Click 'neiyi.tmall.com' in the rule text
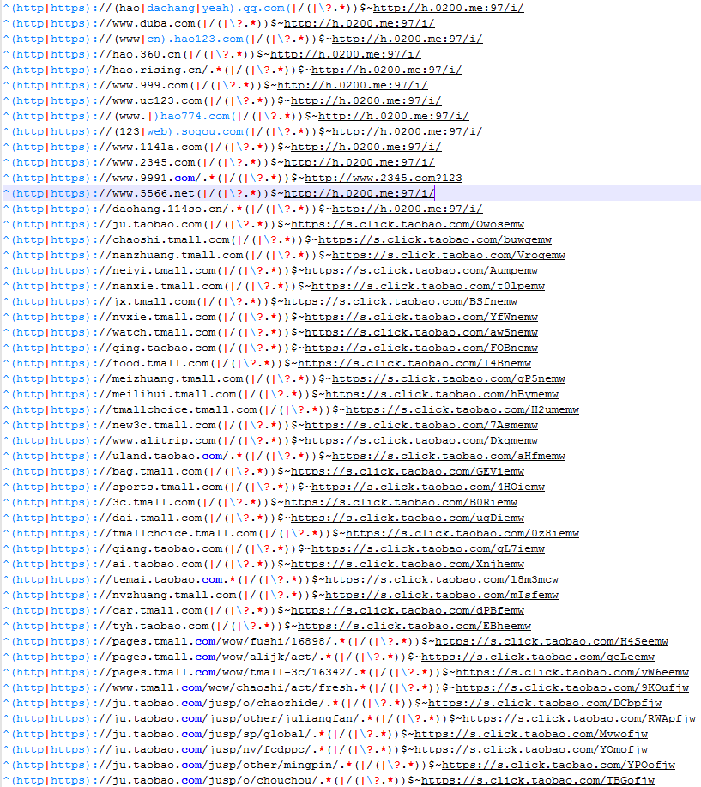 coord(164,271)
